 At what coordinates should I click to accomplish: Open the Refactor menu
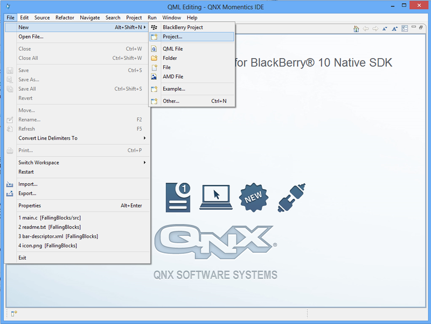pyautogui.click(x=65, y=18)
